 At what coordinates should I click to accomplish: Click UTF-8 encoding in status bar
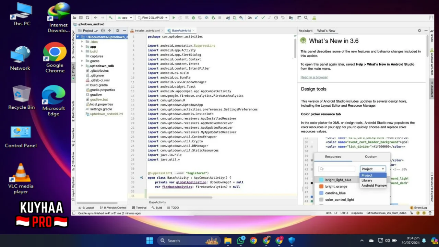[x=344, y=213]
